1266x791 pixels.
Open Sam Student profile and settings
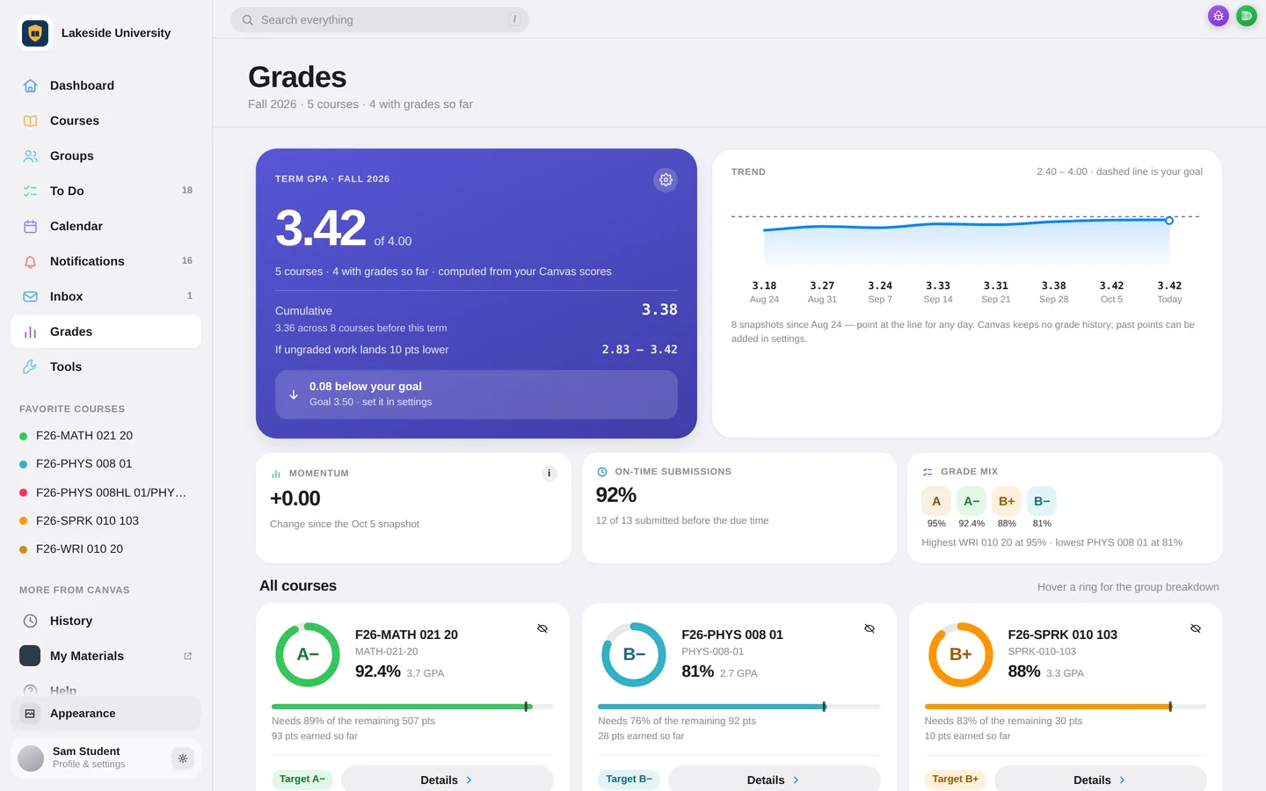coord(88,758)
